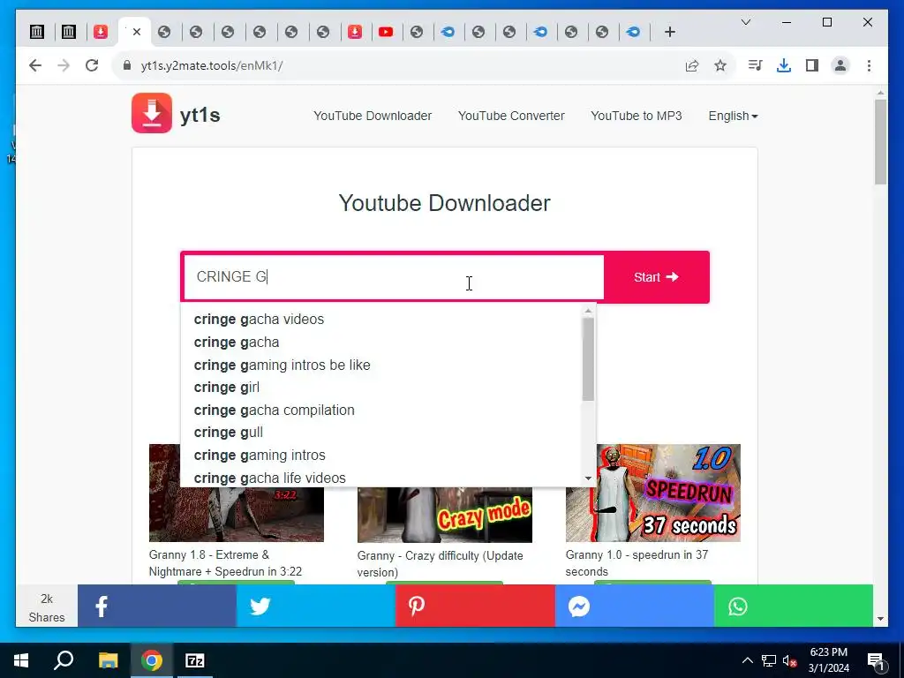Expand the English language dropdown
904x678 pixels.
tap(733, 116)
